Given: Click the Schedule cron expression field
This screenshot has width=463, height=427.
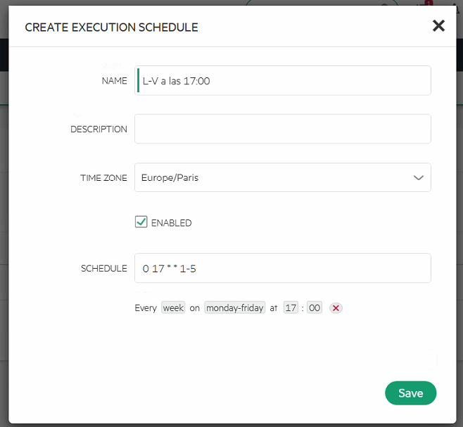Looking at the screenshot, I should click(x=283, y=268).
